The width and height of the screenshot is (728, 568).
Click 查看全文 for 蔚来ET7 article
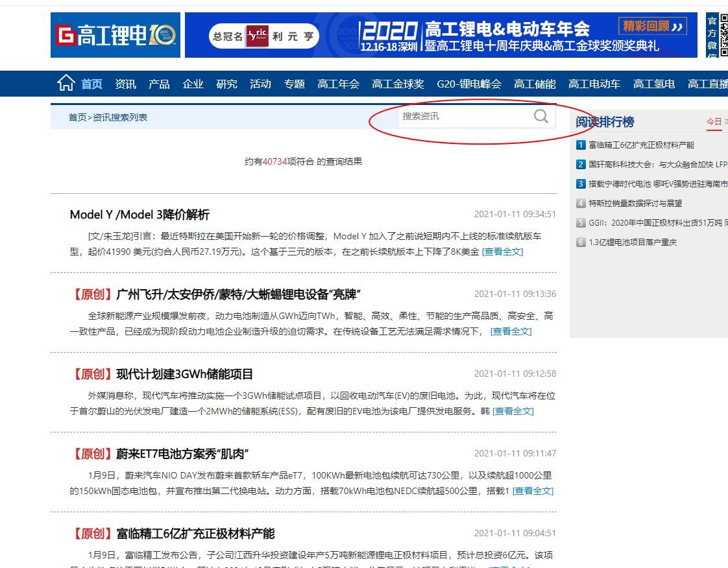coord(533,491)
